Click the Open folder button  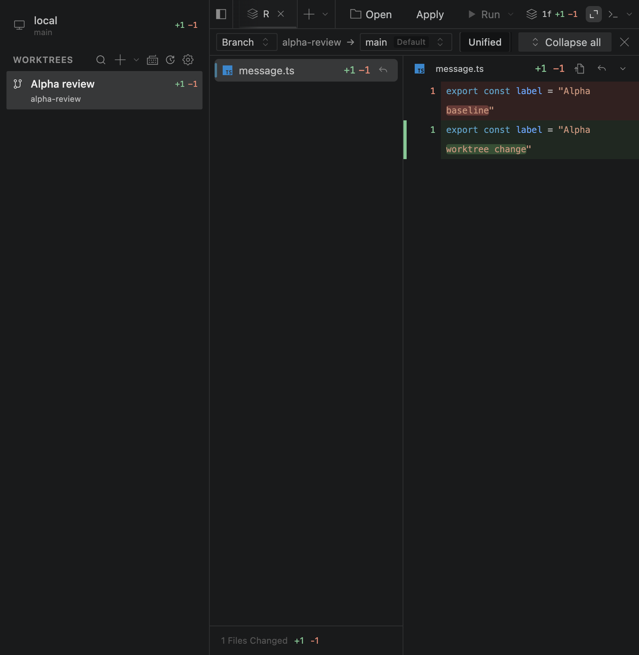[x=371, y=14]
